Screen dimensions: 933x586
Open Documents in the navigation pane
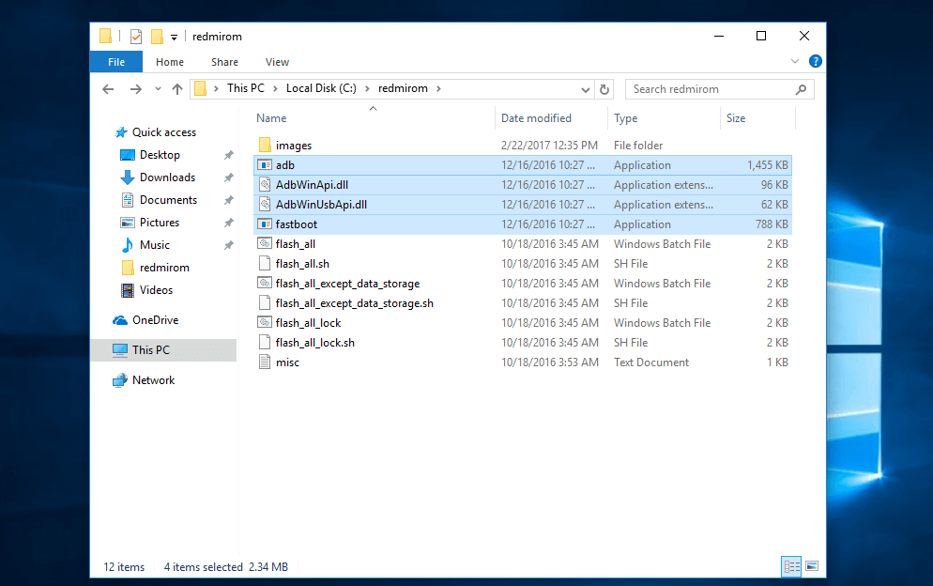[x=168, y=200]
